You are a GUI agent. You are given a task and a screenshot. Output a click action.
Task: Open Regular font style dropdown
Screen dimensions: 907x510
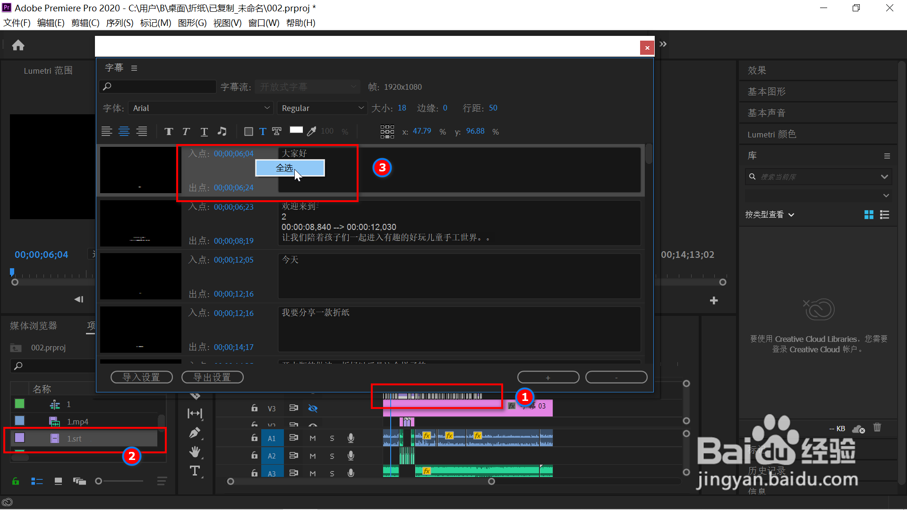322,108
